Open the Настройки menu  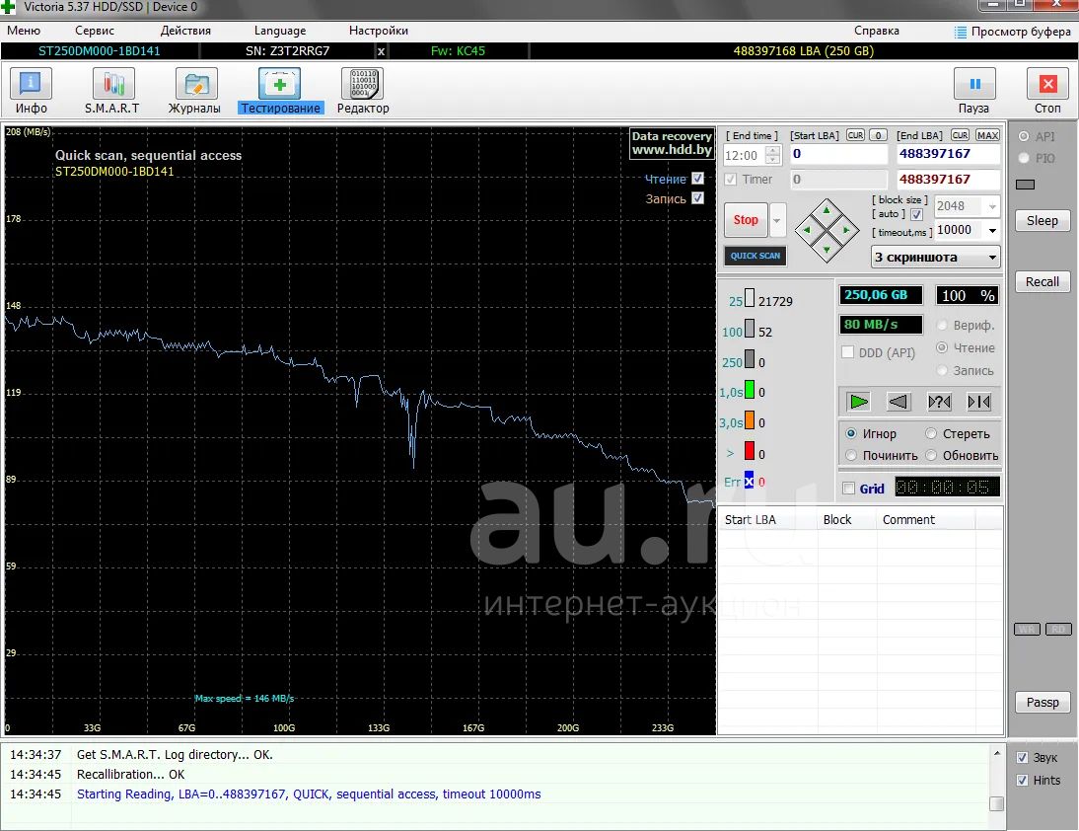379,31
